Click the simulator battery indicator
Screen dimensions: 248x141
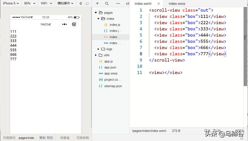pos(77,17)
